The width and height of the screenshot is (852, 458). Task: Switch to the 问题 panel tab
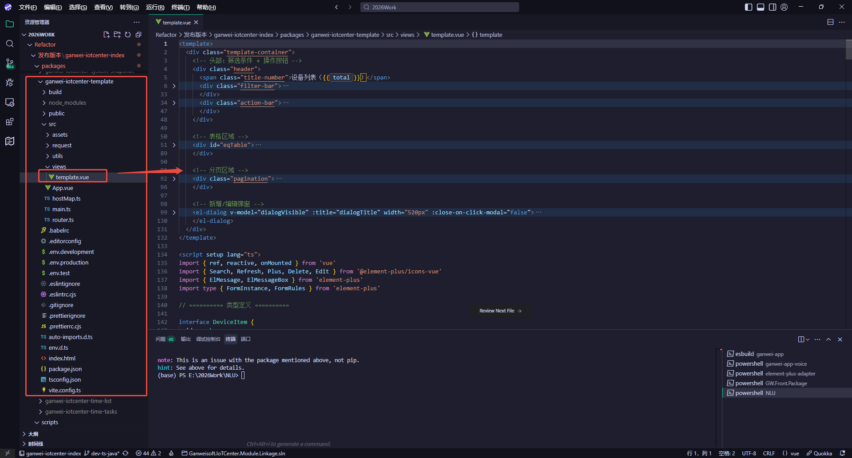point(161,339)
